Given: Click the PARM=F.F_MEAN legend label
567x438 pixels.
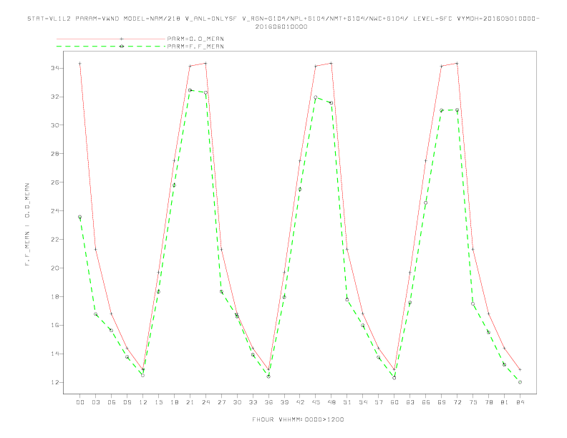Looking at the screenshot, I should pyautogui.click(x=195, y=47).
